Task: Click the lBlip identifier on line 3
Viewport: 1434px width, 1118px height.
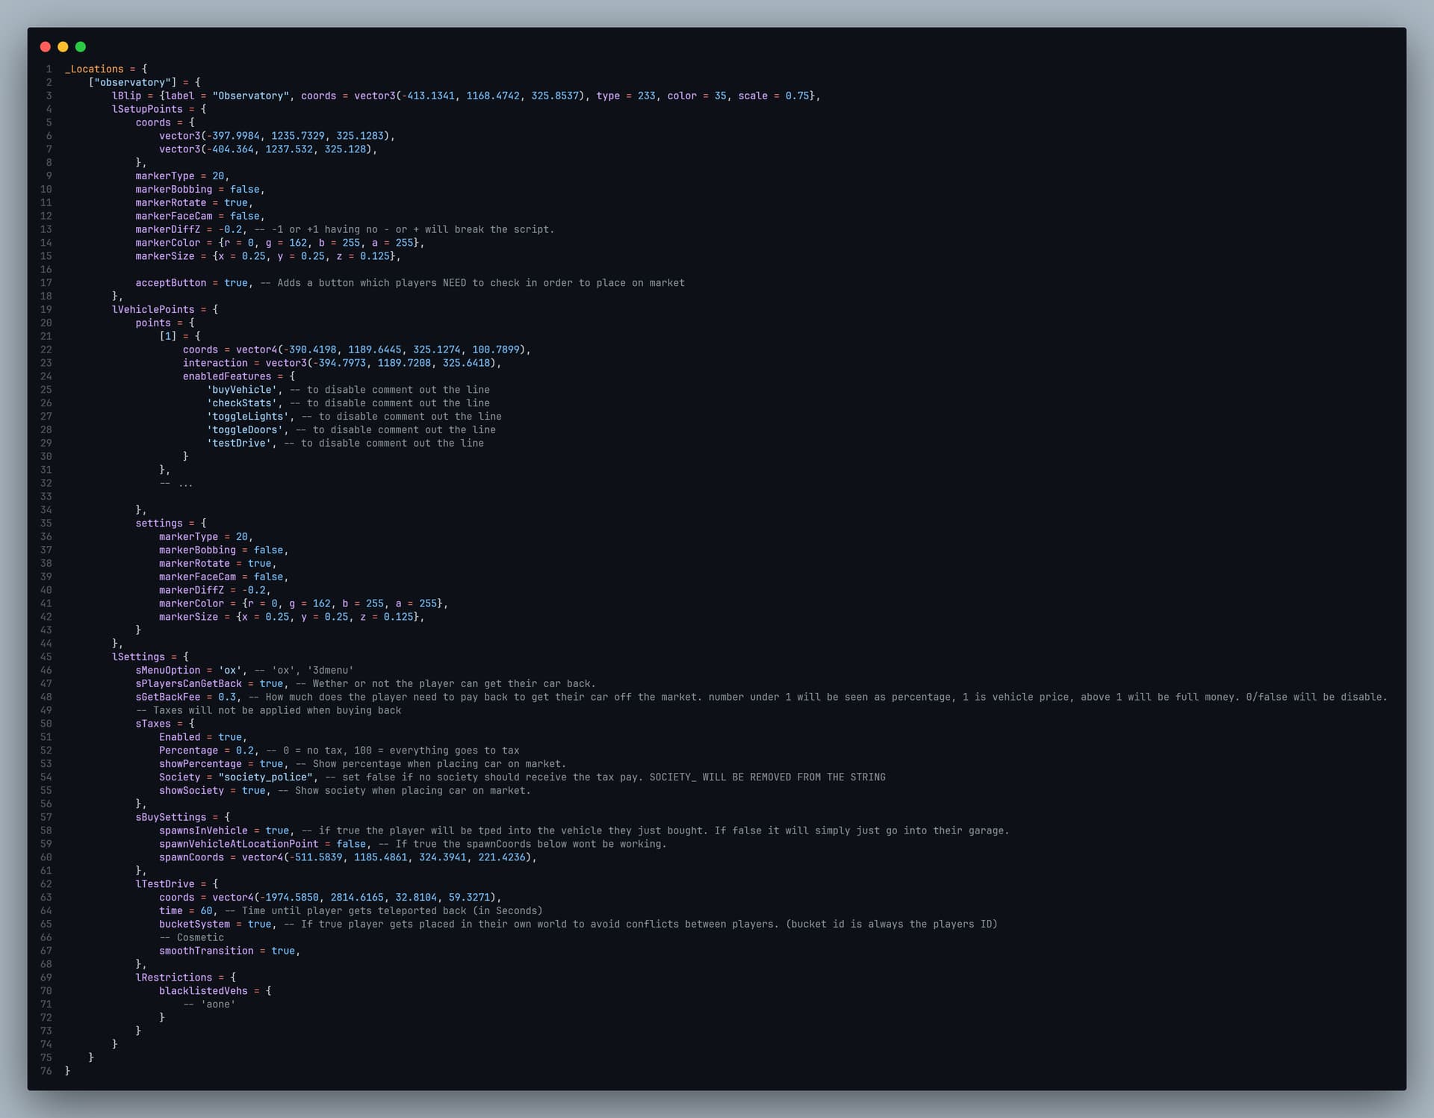Action: pos(127,96)
